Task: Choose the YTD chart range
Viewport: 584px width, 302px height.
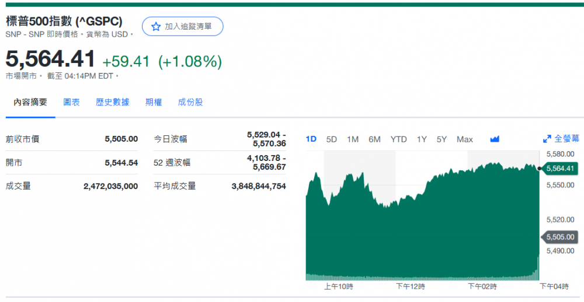Action: [398, 139]
